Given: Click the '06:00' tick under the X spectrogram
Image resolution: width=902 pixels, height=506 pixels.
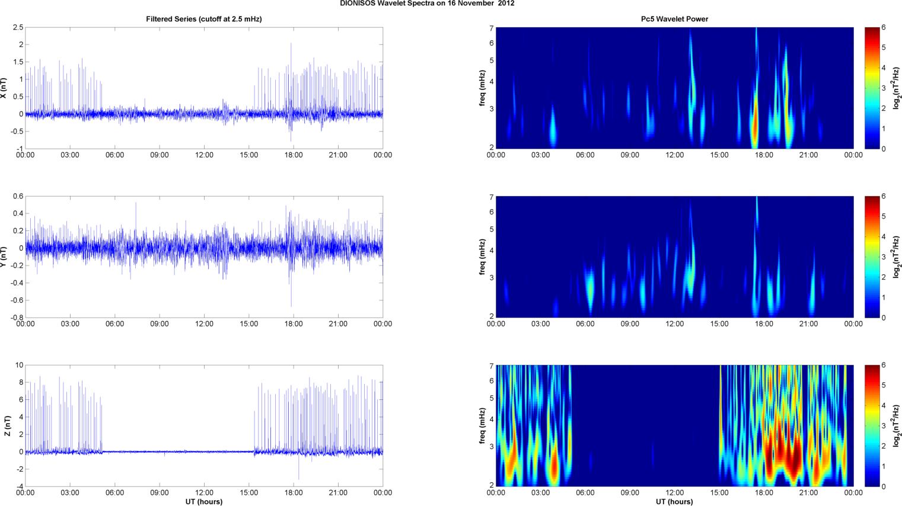Looking at the screenshot, I should [585, 155].
